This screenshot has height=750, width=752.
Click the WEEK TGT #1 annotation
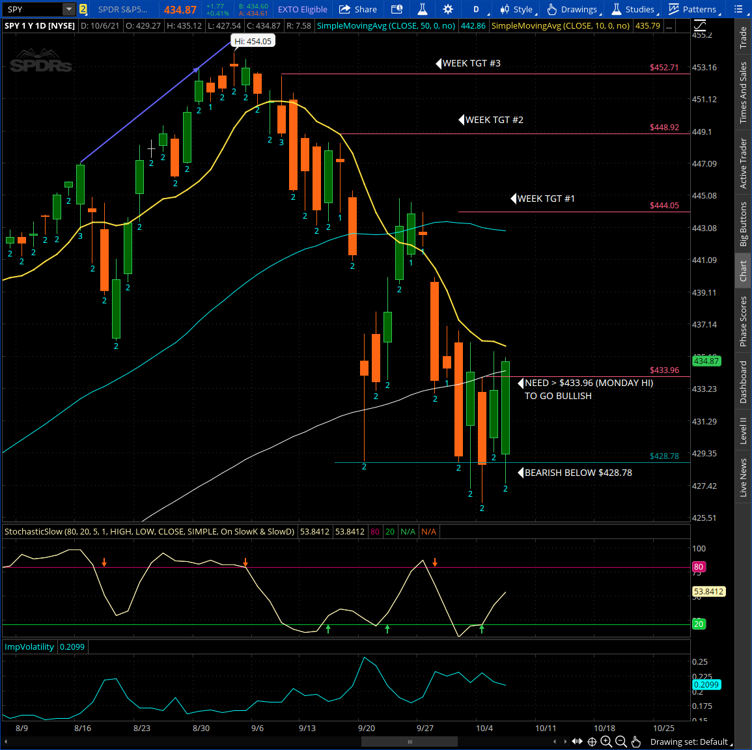[543, 199]
